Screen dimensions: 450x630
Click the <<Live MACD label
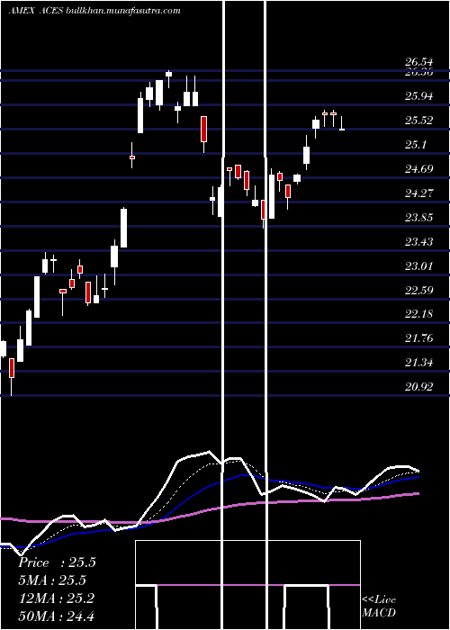coord(379,607)
